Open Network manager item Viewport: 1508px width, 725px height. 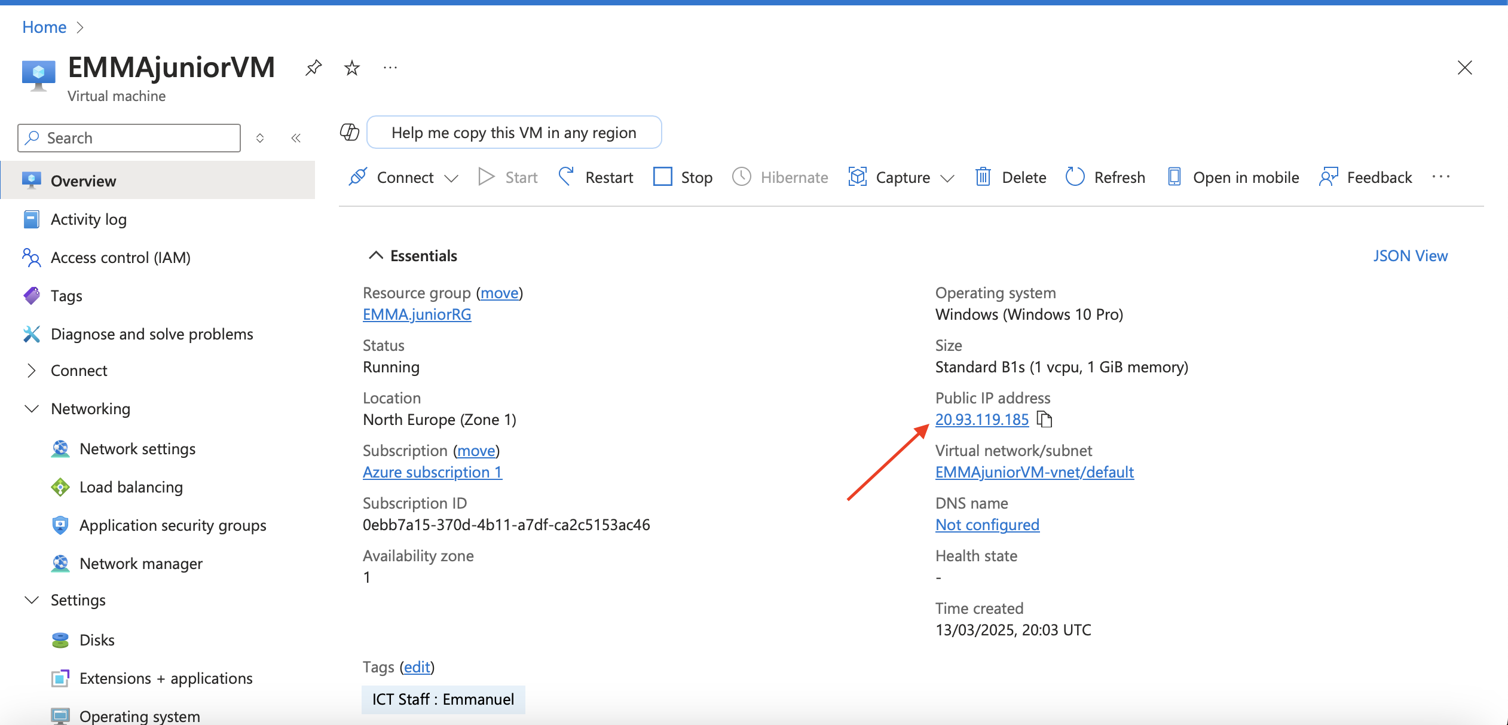point(141,564)
